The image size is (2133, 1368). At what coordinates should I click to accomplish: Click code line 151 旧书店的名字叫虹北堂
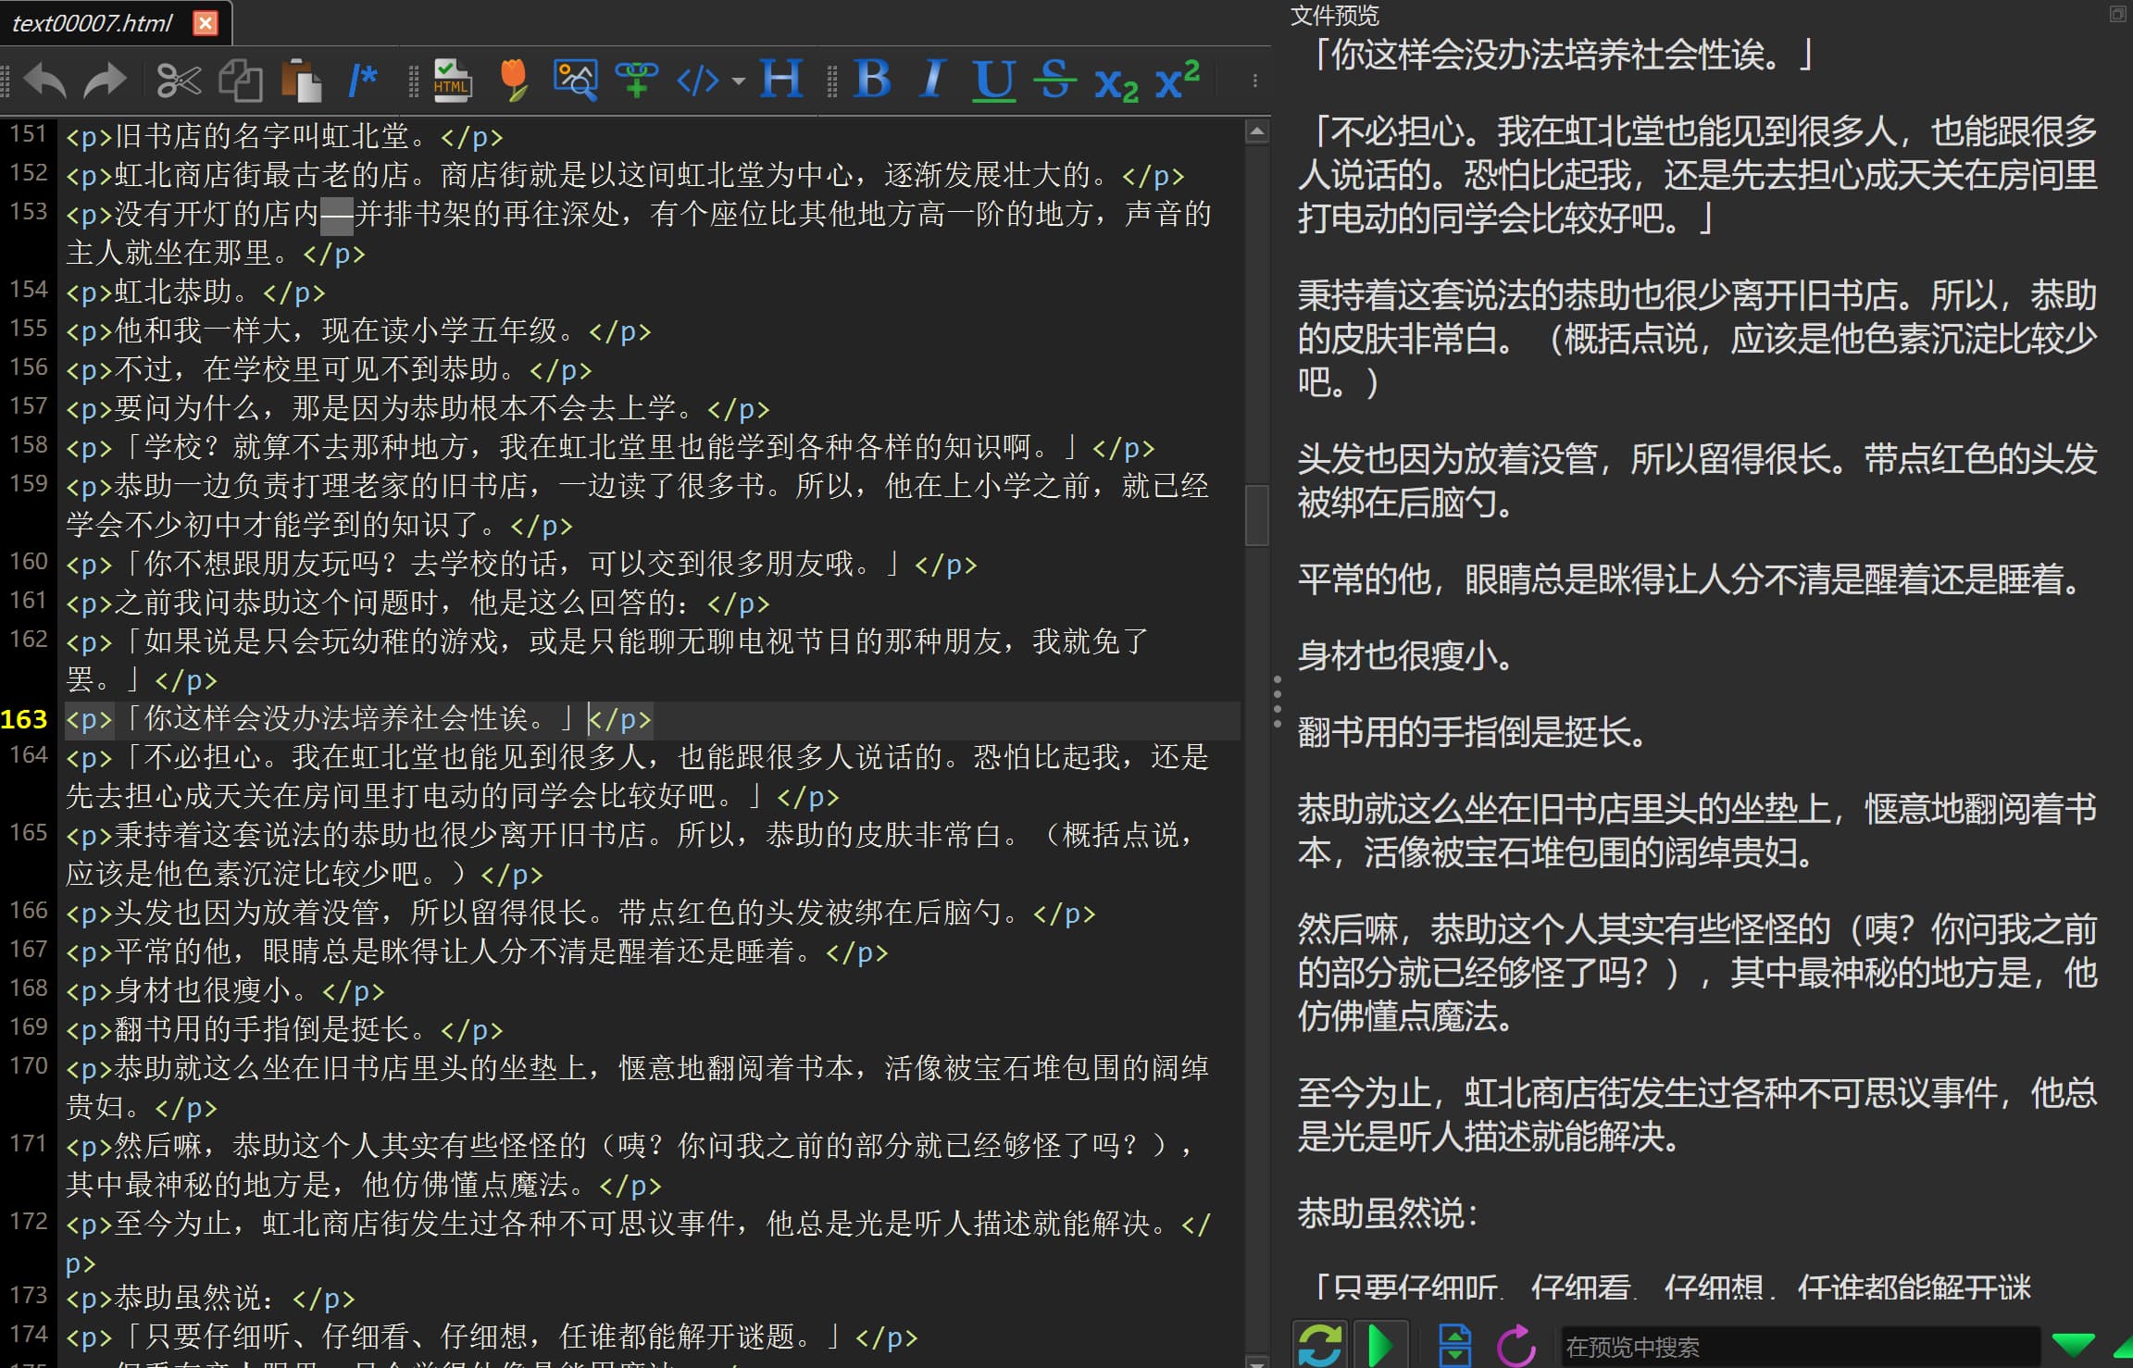click(284, 136)
